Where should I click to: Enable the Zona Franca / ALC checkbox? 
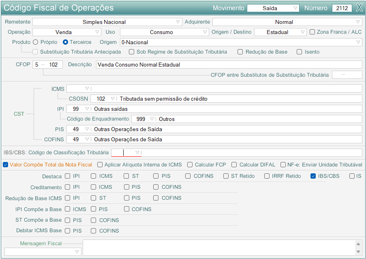pos(312,32)
